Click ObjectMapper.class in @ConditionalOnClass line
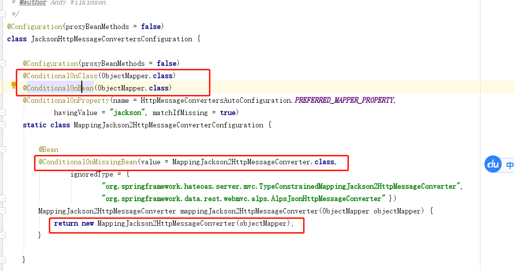Viewport: 514px width, 271px height. [x=137, y=76]
